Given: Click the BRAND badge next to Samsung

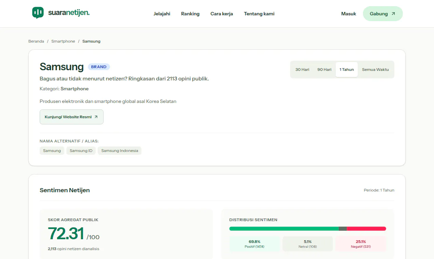Looking at the screenshot, I should coord(99,67).
